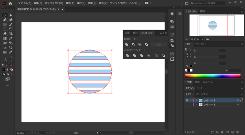Open zoom level dropdown in status bar
Screen dimensions: 245x135
point(27,133)
